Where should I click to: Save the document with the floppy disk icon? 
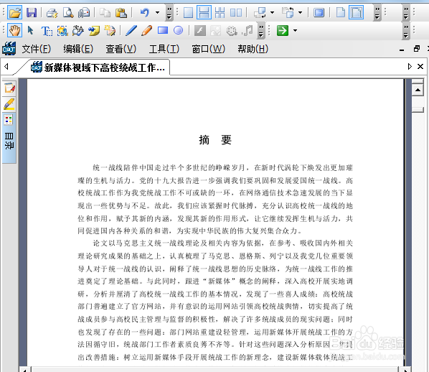point(32,13)
